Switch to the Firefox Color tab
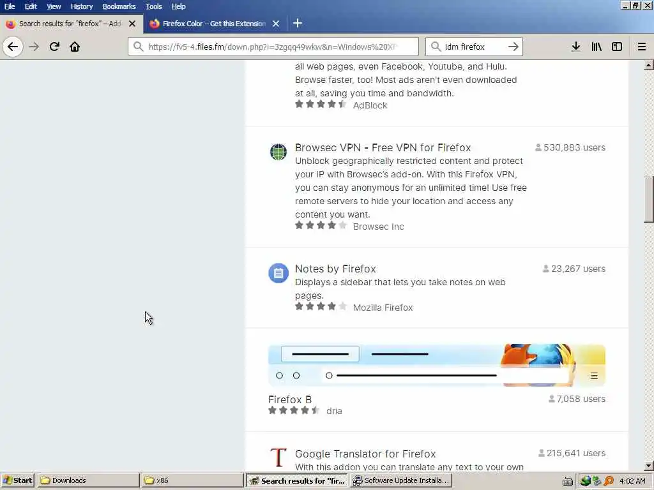 [215, 24]
